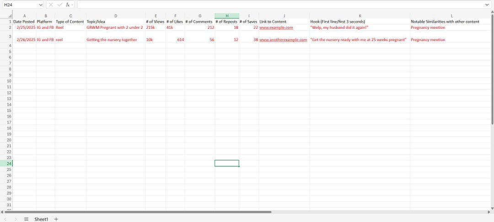Expand the formula bar chevron

(x=488, y=5)
